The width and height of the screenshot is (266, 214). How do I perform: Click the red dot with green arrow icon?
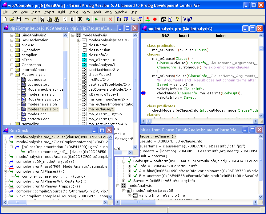[x=147, y=19]
